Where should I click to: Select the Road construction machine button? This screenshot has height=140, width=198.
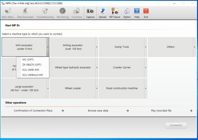click(x=122, y=88)
